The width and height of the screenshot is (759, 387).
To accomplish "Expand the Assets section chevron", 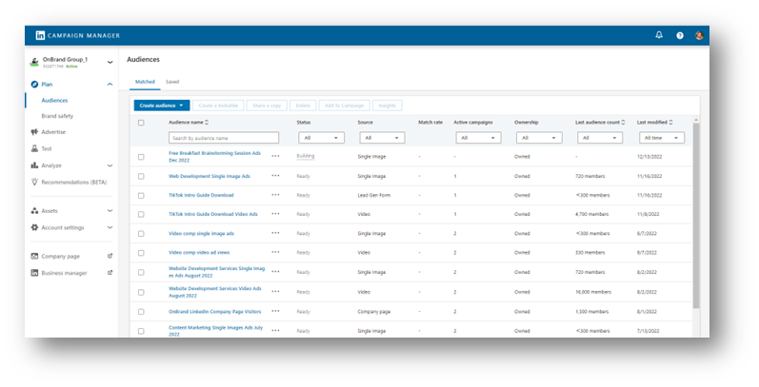I will coord(110,211).
